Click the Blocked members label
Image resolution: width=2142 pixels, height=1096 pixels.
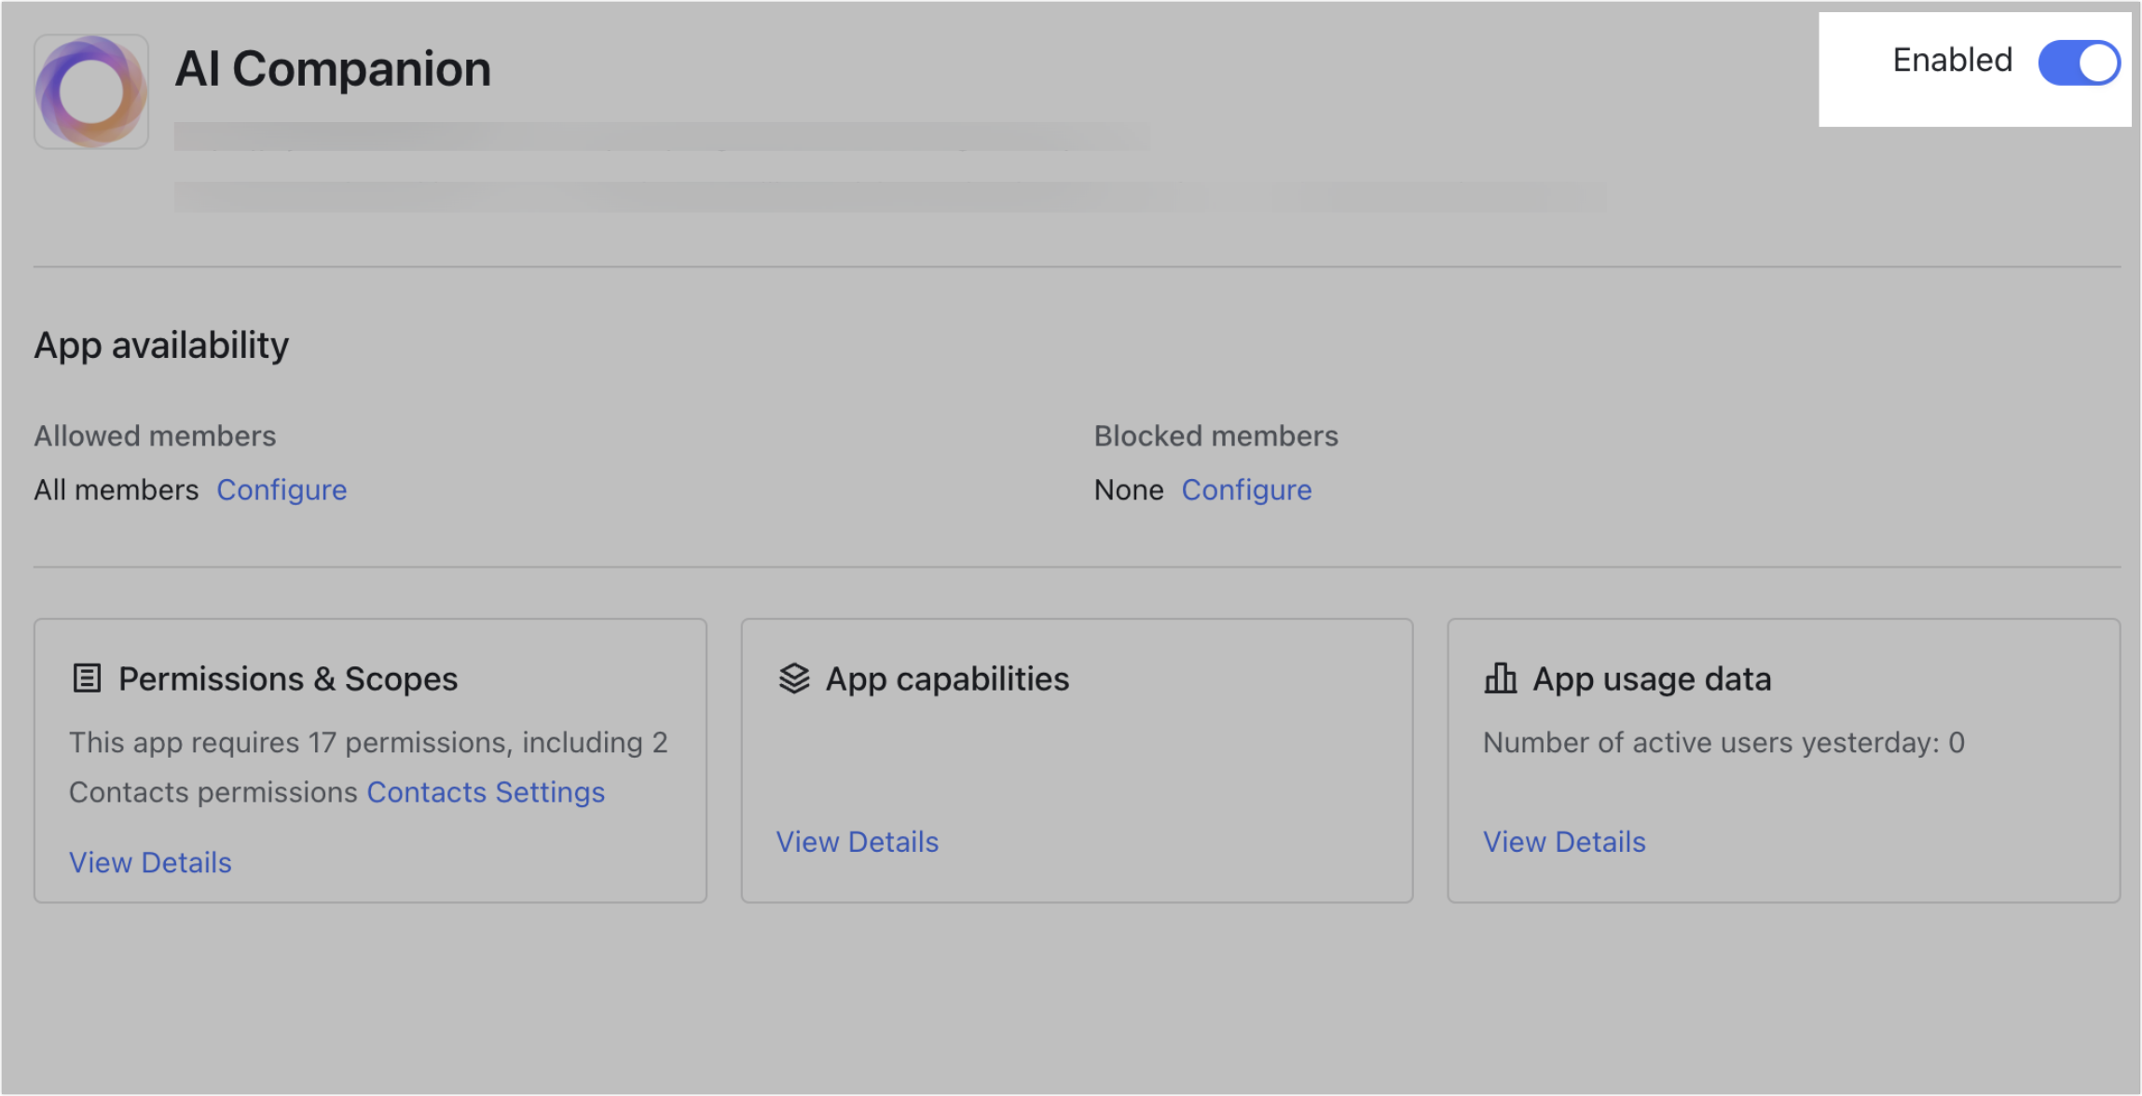[1215, 436]
